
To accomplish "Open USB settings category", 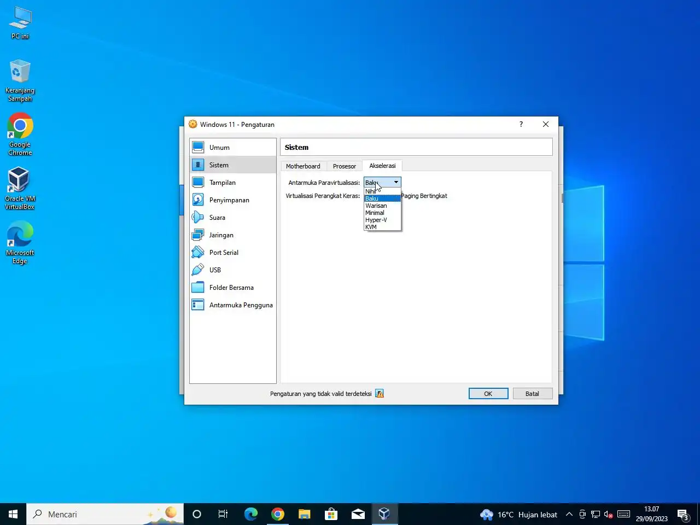I will pyautogui.click(x=233, y=270).
